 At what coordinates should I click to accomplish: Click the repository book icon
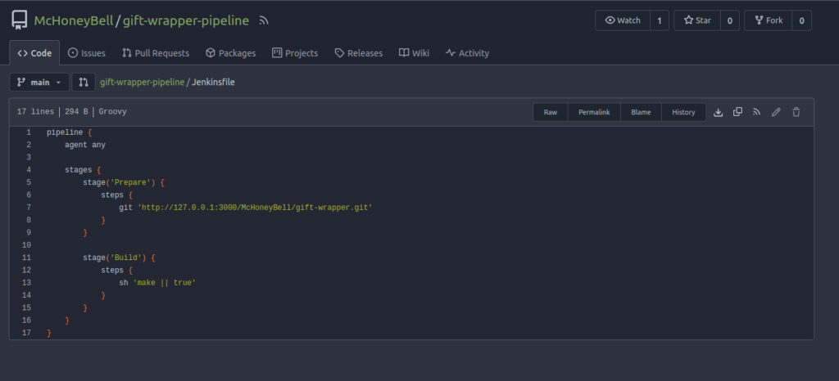[x=20, y=20]
